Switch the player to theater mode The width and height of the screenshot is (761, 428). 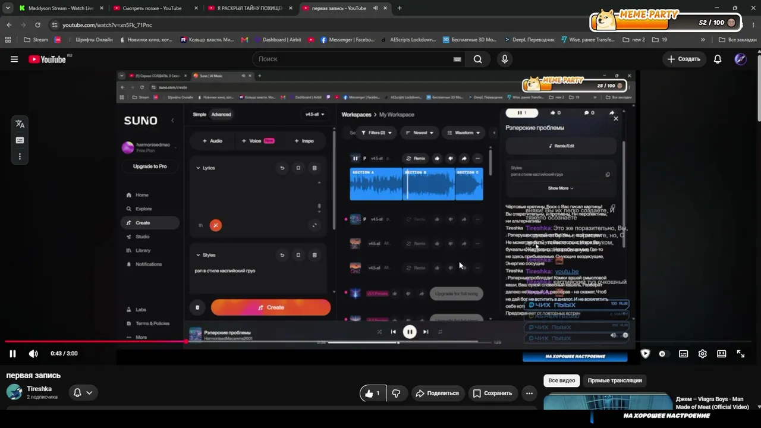[722, 354]
